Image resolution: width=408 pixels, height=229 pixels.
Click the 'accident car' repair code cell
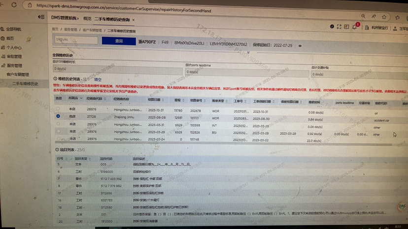coord(381,120)
